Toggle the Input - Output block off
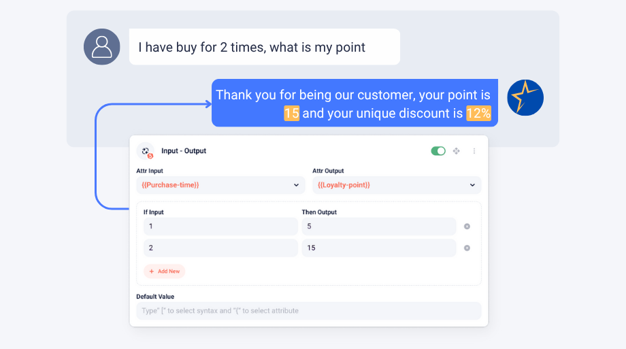626x349 pixels. click(x=438, y=151)
